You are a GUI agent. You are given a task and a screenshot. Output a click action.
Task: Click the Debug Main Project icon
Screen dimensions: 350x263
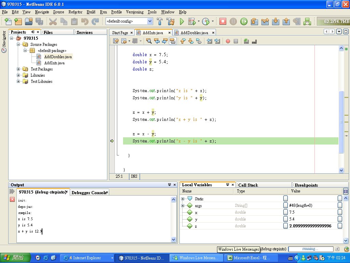point(192,22)
